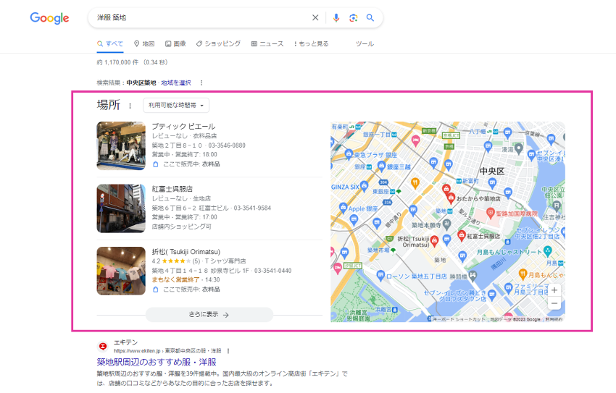Click the phone number 03-3546-0880
This screenshot has height=393, width=616.
[x=227, y=145]
